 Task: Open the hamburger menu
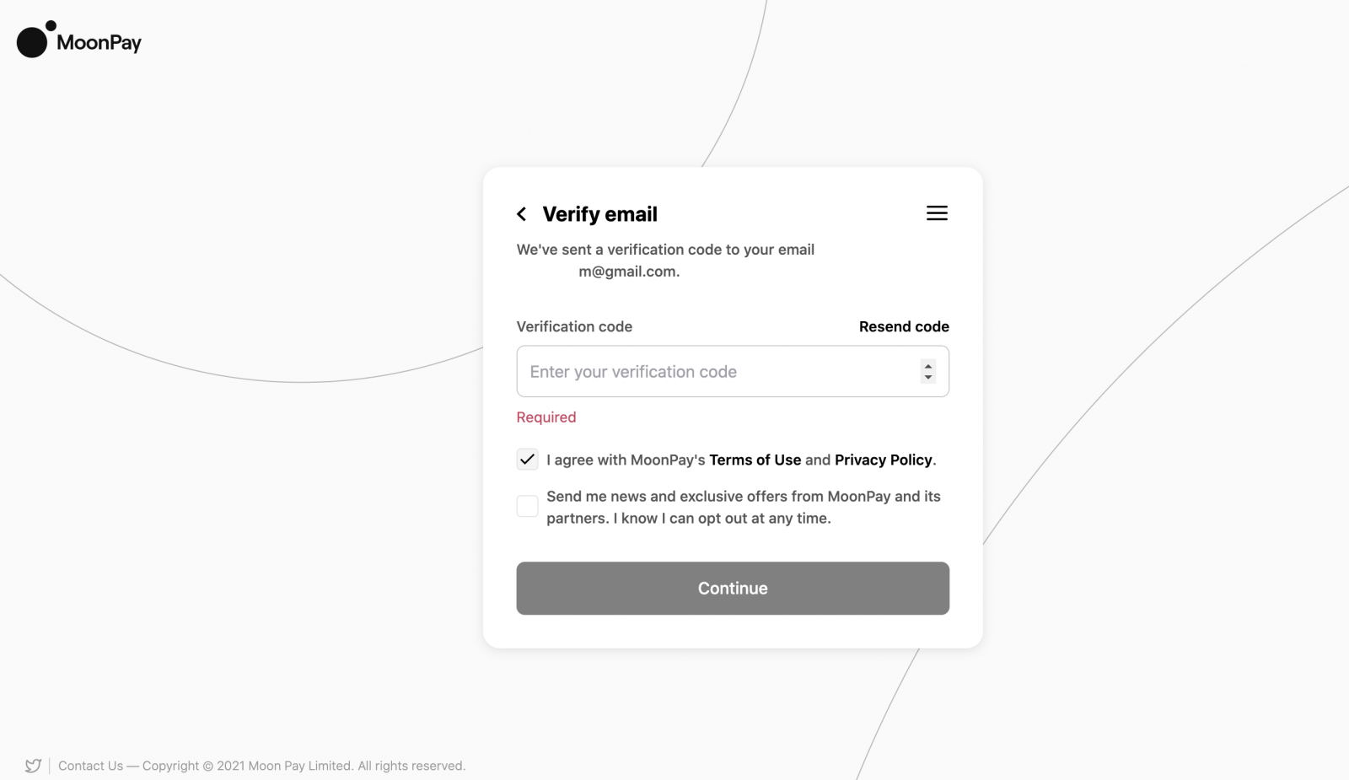(x=937, y=213)
